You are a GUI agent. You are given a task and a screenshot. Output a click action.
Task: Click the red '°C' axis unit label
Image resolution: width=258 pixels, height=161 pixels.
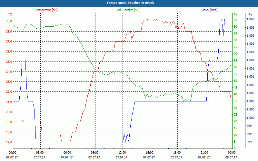(x=10, y=14)
